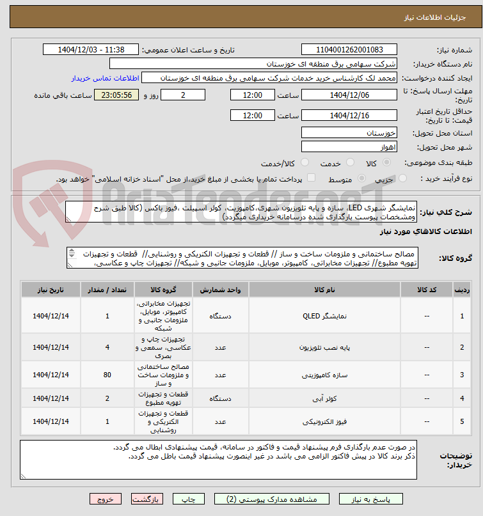This screenshot has width=483, height=516.
Task: Click the گروه کالا scroll up arrow
Action: pyautogui.click(x=72, y=251)
